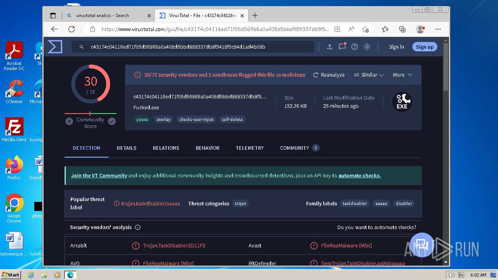Switch to the TELEMETRY tab
Screen dimensions: 498x280
pos(250,148)
